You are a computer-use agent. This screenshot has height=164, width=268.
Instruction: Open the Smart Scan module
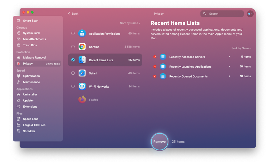pos(30,20)
